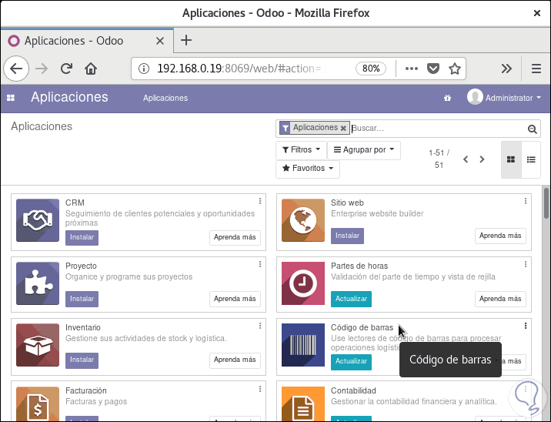
Task: Switch to kanban view
Action: pyautogui.click(x=511, y=159)
